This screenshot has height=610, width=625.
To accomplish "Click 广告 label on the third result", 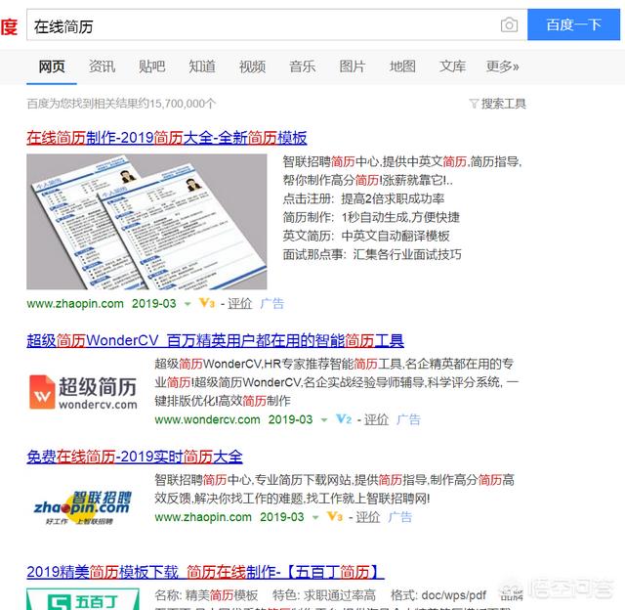I will tap(400, 517).
